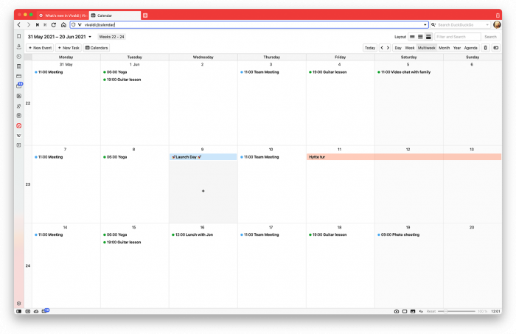The image size is (516, 334).
Task: Open the user profile avatar
Action: pyautogui.click(x=497, y=24)
